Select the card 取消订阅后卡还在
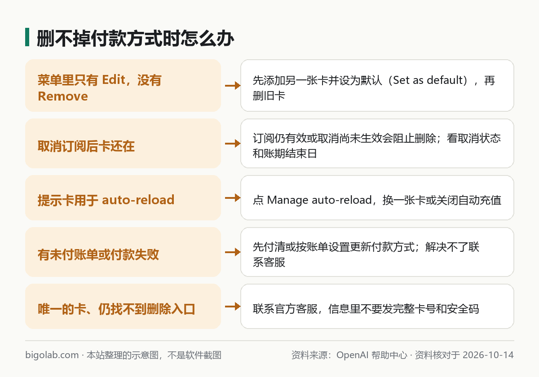Viewport: 539px width, 377px height. click(123, 144)
